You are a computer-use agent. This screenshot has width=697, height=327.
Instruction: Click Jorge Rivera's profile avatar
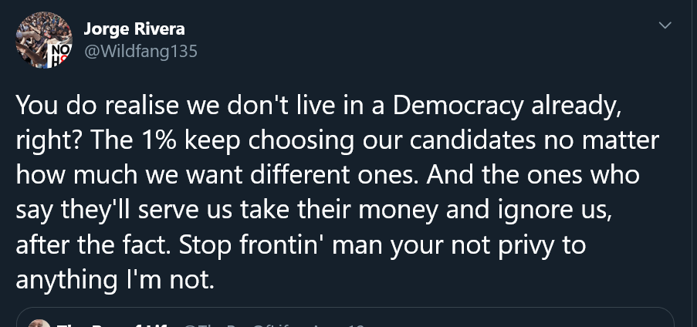[44, 40]
